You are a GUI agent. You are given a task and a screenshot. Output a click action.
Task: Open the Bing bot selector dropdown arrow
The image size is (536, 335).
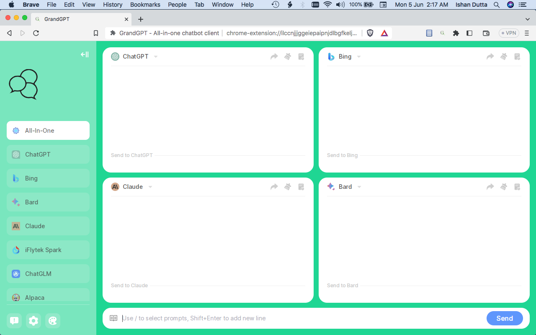pyautogui.click(x=359, y=57)
